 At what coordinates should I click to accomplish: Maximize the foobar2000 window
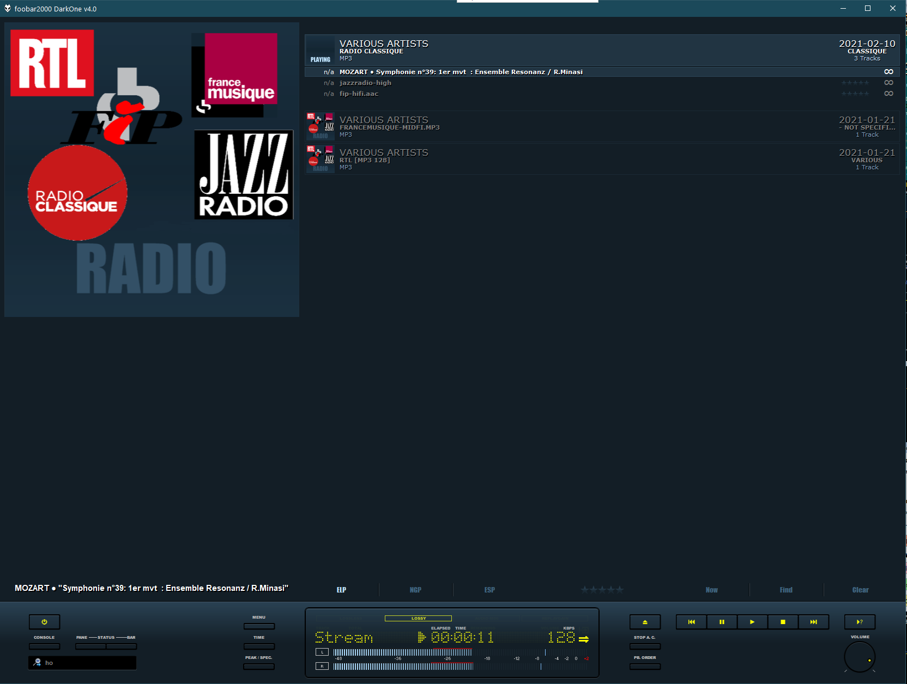(x=868, y=8)
